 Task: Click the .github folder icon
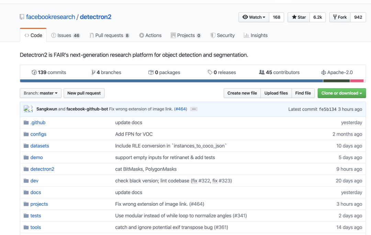pos(26,122)
